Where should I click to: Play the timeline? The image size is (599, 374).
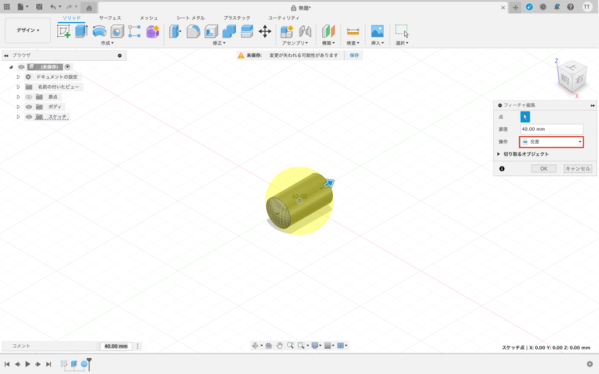pyautogui.click(x=27, y=364)
